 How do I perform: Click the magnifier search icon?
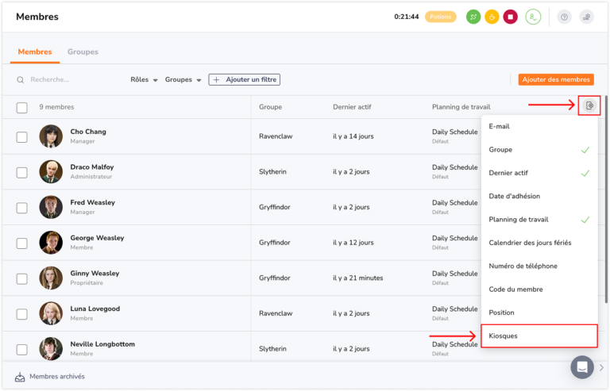coord(20,79)
